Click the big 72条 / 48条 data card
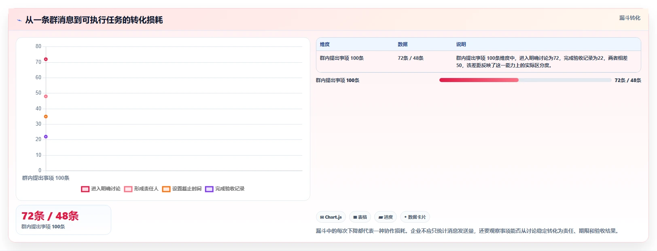657x251 pixels. coord(64,220)
